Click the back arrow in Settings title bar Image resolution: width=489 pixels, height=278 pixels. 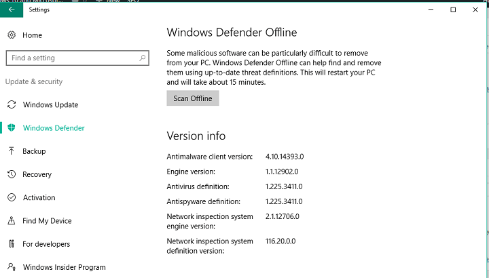(11, 9)
